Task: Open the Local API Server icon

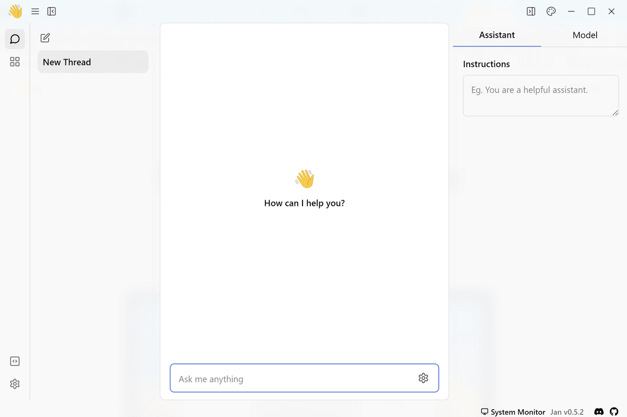Action: (x=15, y=361)
